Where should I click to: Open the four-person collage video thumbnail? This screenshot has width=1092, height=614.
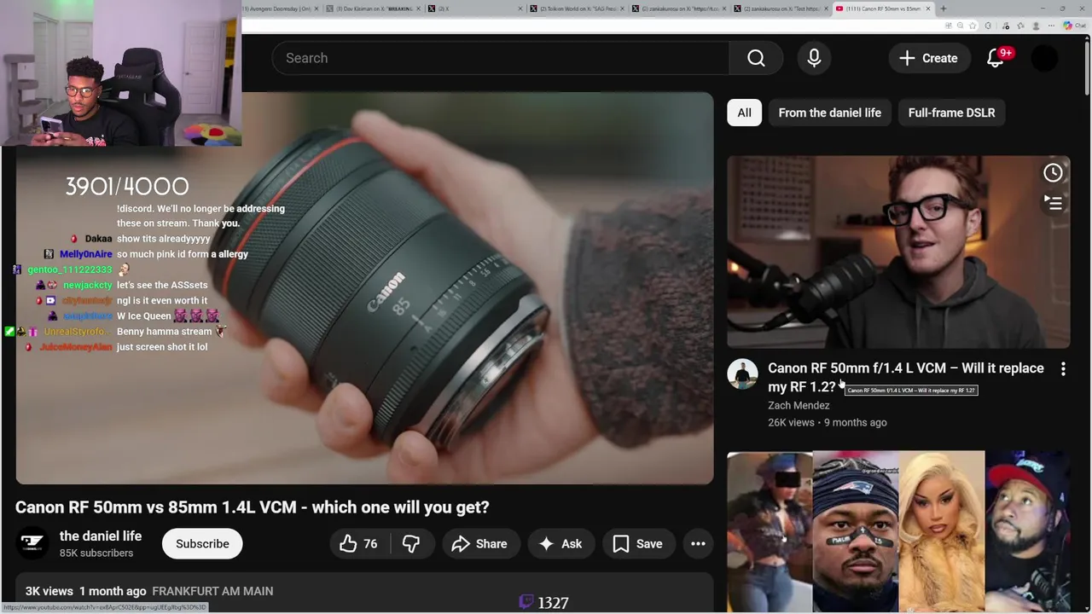[x=898, y=531]
